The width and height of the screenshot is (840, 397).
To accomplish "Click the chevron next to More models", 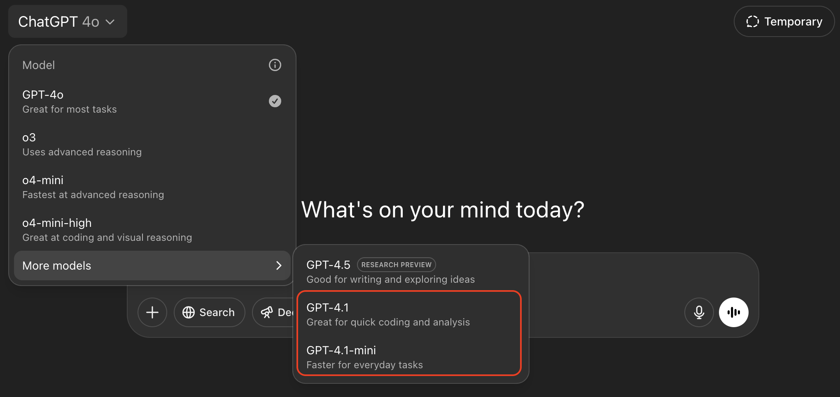I will [x=279, y=265].
